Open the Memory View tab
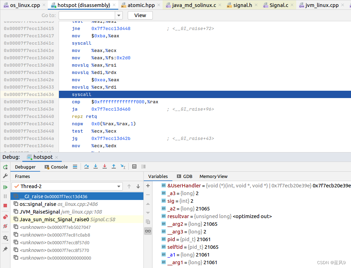This screenshot has height=268, width=351. click(x=213, y=177)
